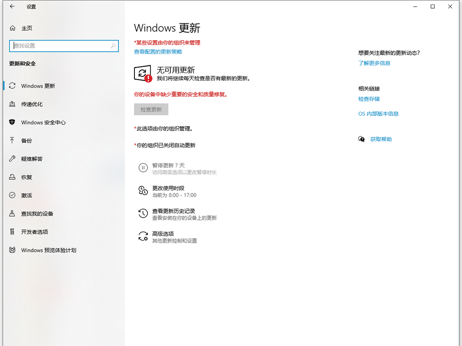This screenshot has width=462, height=346.
Task: Click the 备份 upload arrow icon
Action: [x=12, y=141]
